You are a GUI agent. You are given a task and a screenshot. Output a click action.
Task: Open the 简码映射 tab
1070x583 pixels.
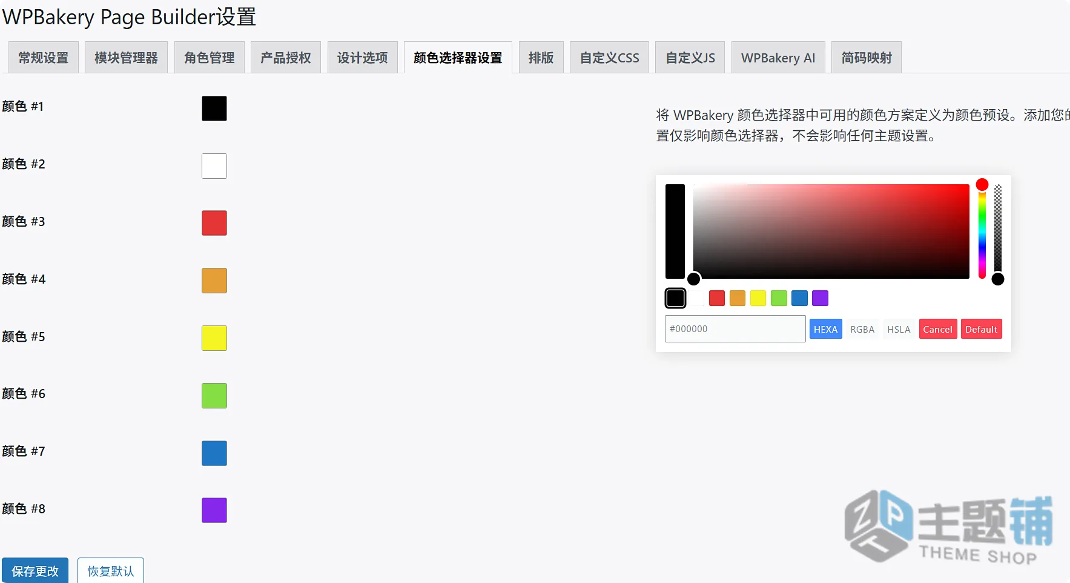coord(867,58)
